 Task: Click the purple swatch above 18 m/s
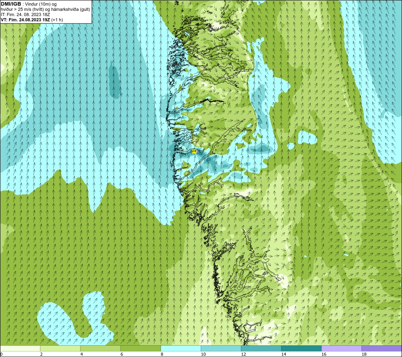point(382,348)
